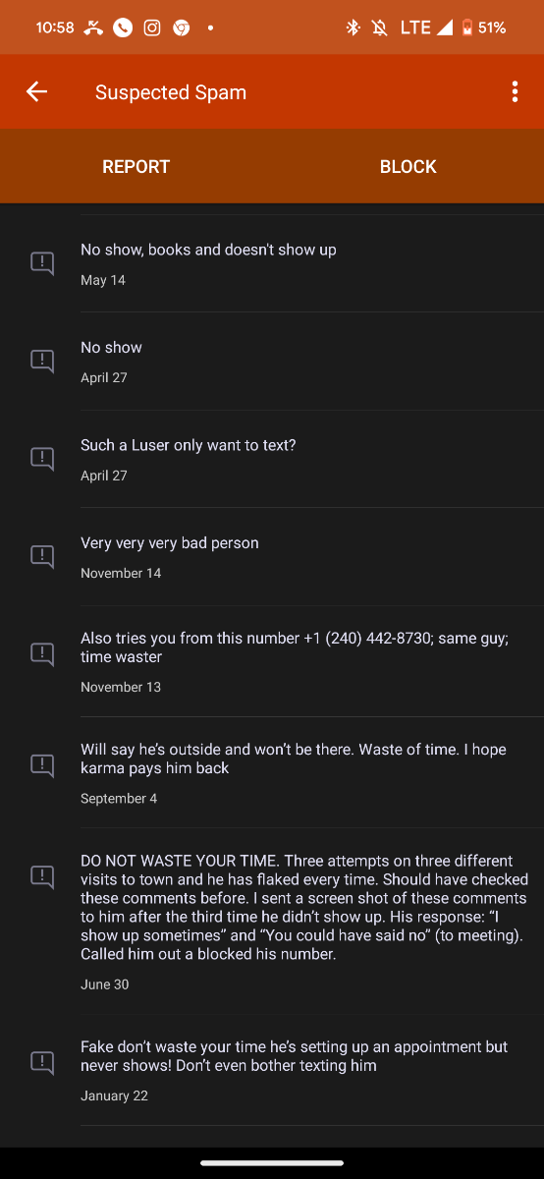This screenshot has width=544, height=1179.
Task: Select comment mentioning +1 (240) 442-8730
Action: click(x=295, y=647)
